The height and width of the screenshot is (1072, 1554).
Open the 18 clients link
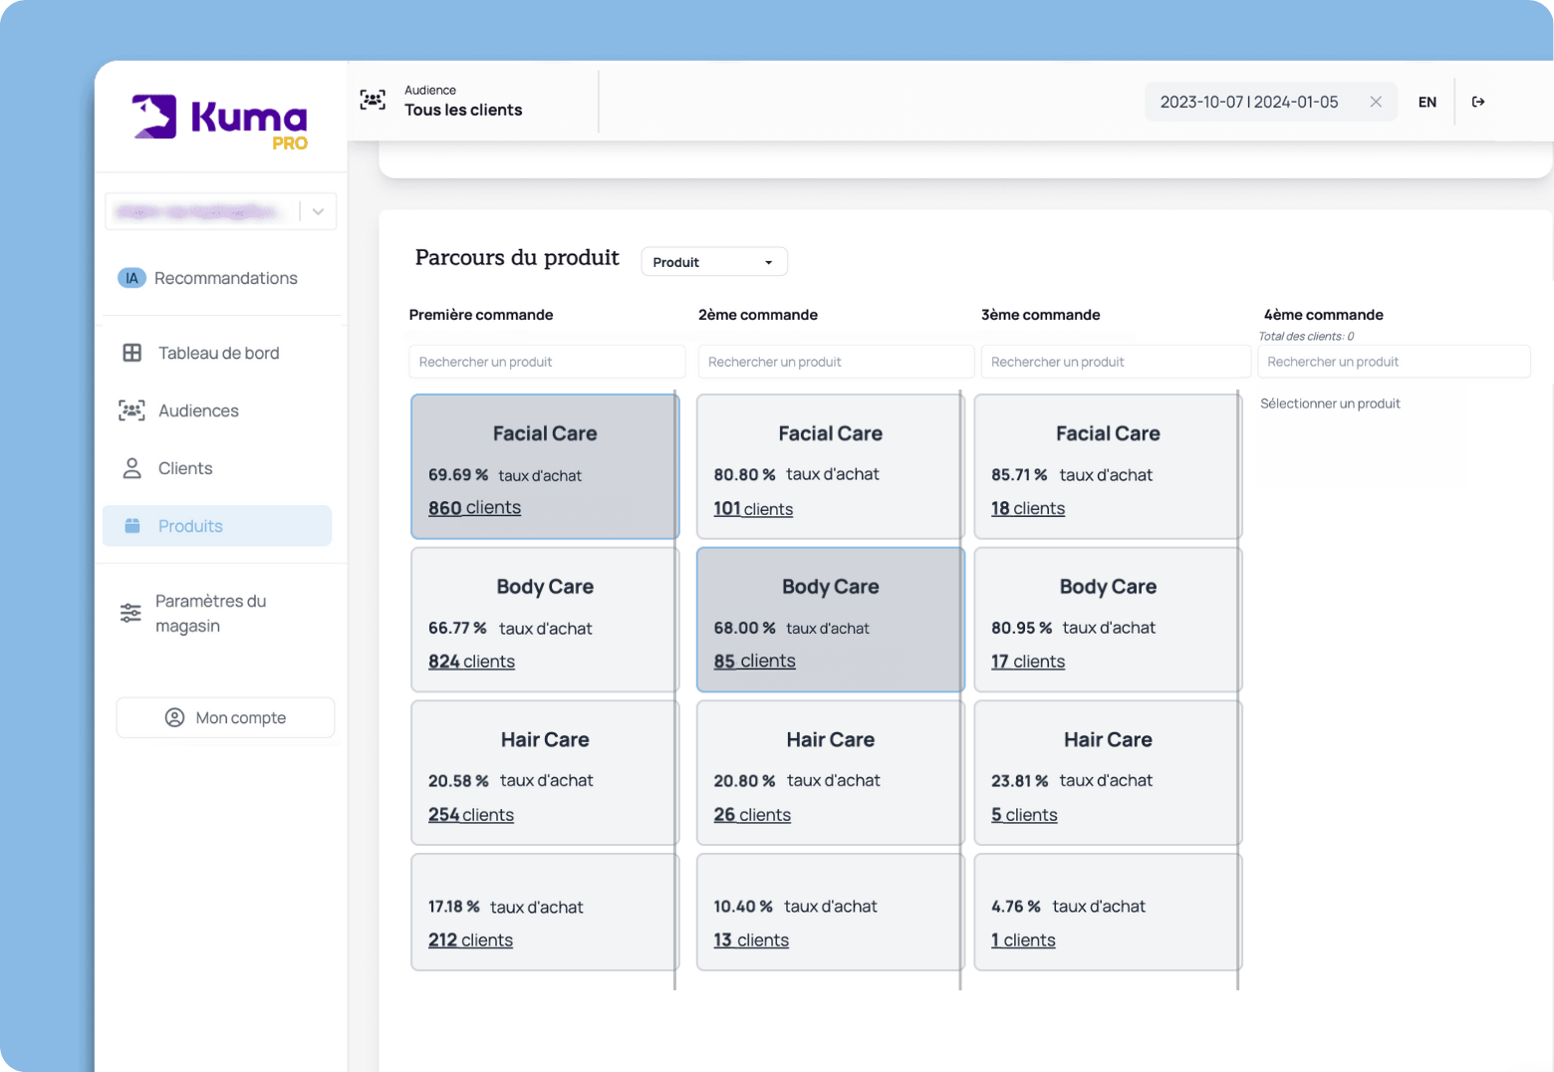[1028, 508]
